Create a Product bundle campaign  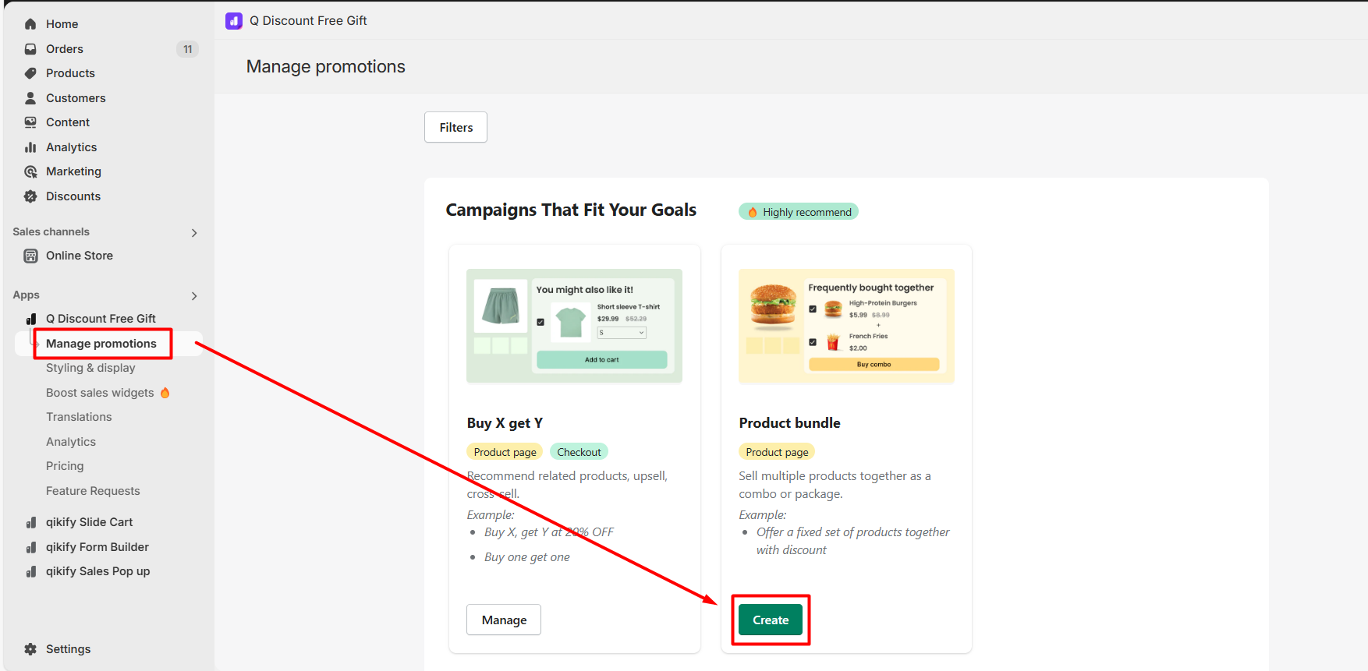(771, 620)
